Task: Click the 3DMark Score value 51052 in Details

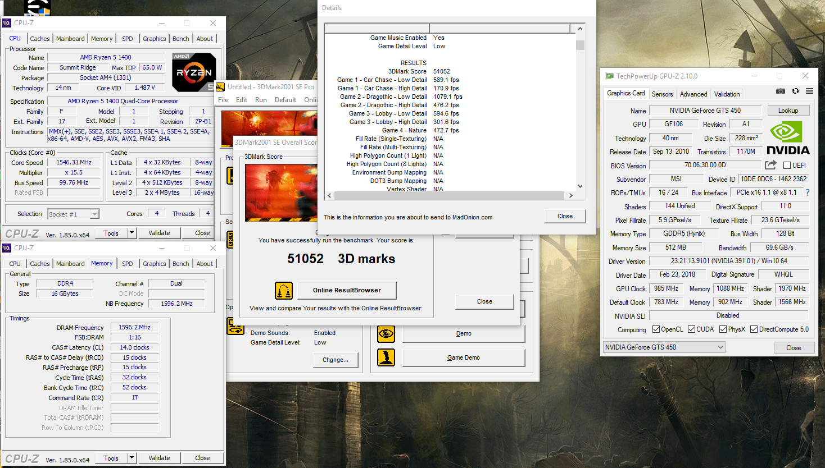Action: 442,71
